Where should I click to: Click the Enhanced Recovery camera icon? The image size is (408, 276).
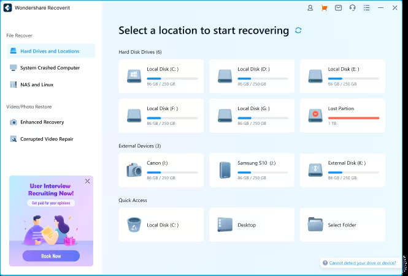(13, 122)
